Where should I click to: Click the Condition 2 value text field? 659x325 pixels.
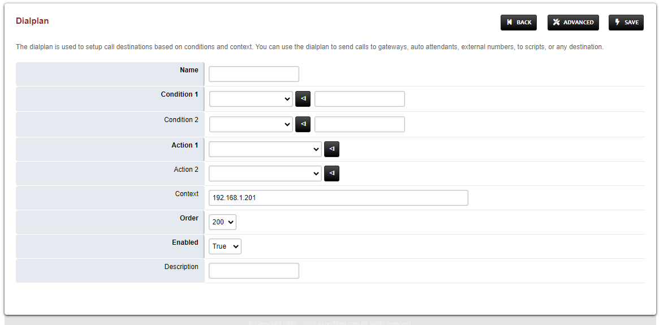(359, 124)
